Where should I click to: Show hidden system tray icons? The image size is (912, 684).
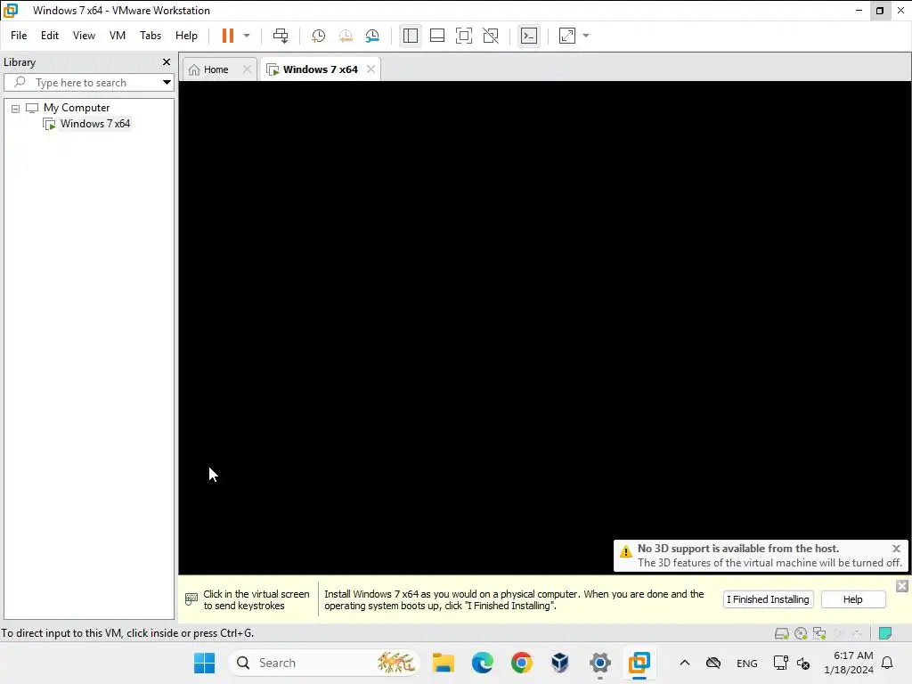[x=685, y=663]
